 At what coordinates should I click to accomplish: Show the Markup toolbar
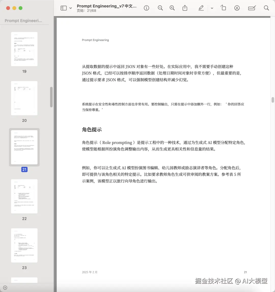tap(237, 8)
